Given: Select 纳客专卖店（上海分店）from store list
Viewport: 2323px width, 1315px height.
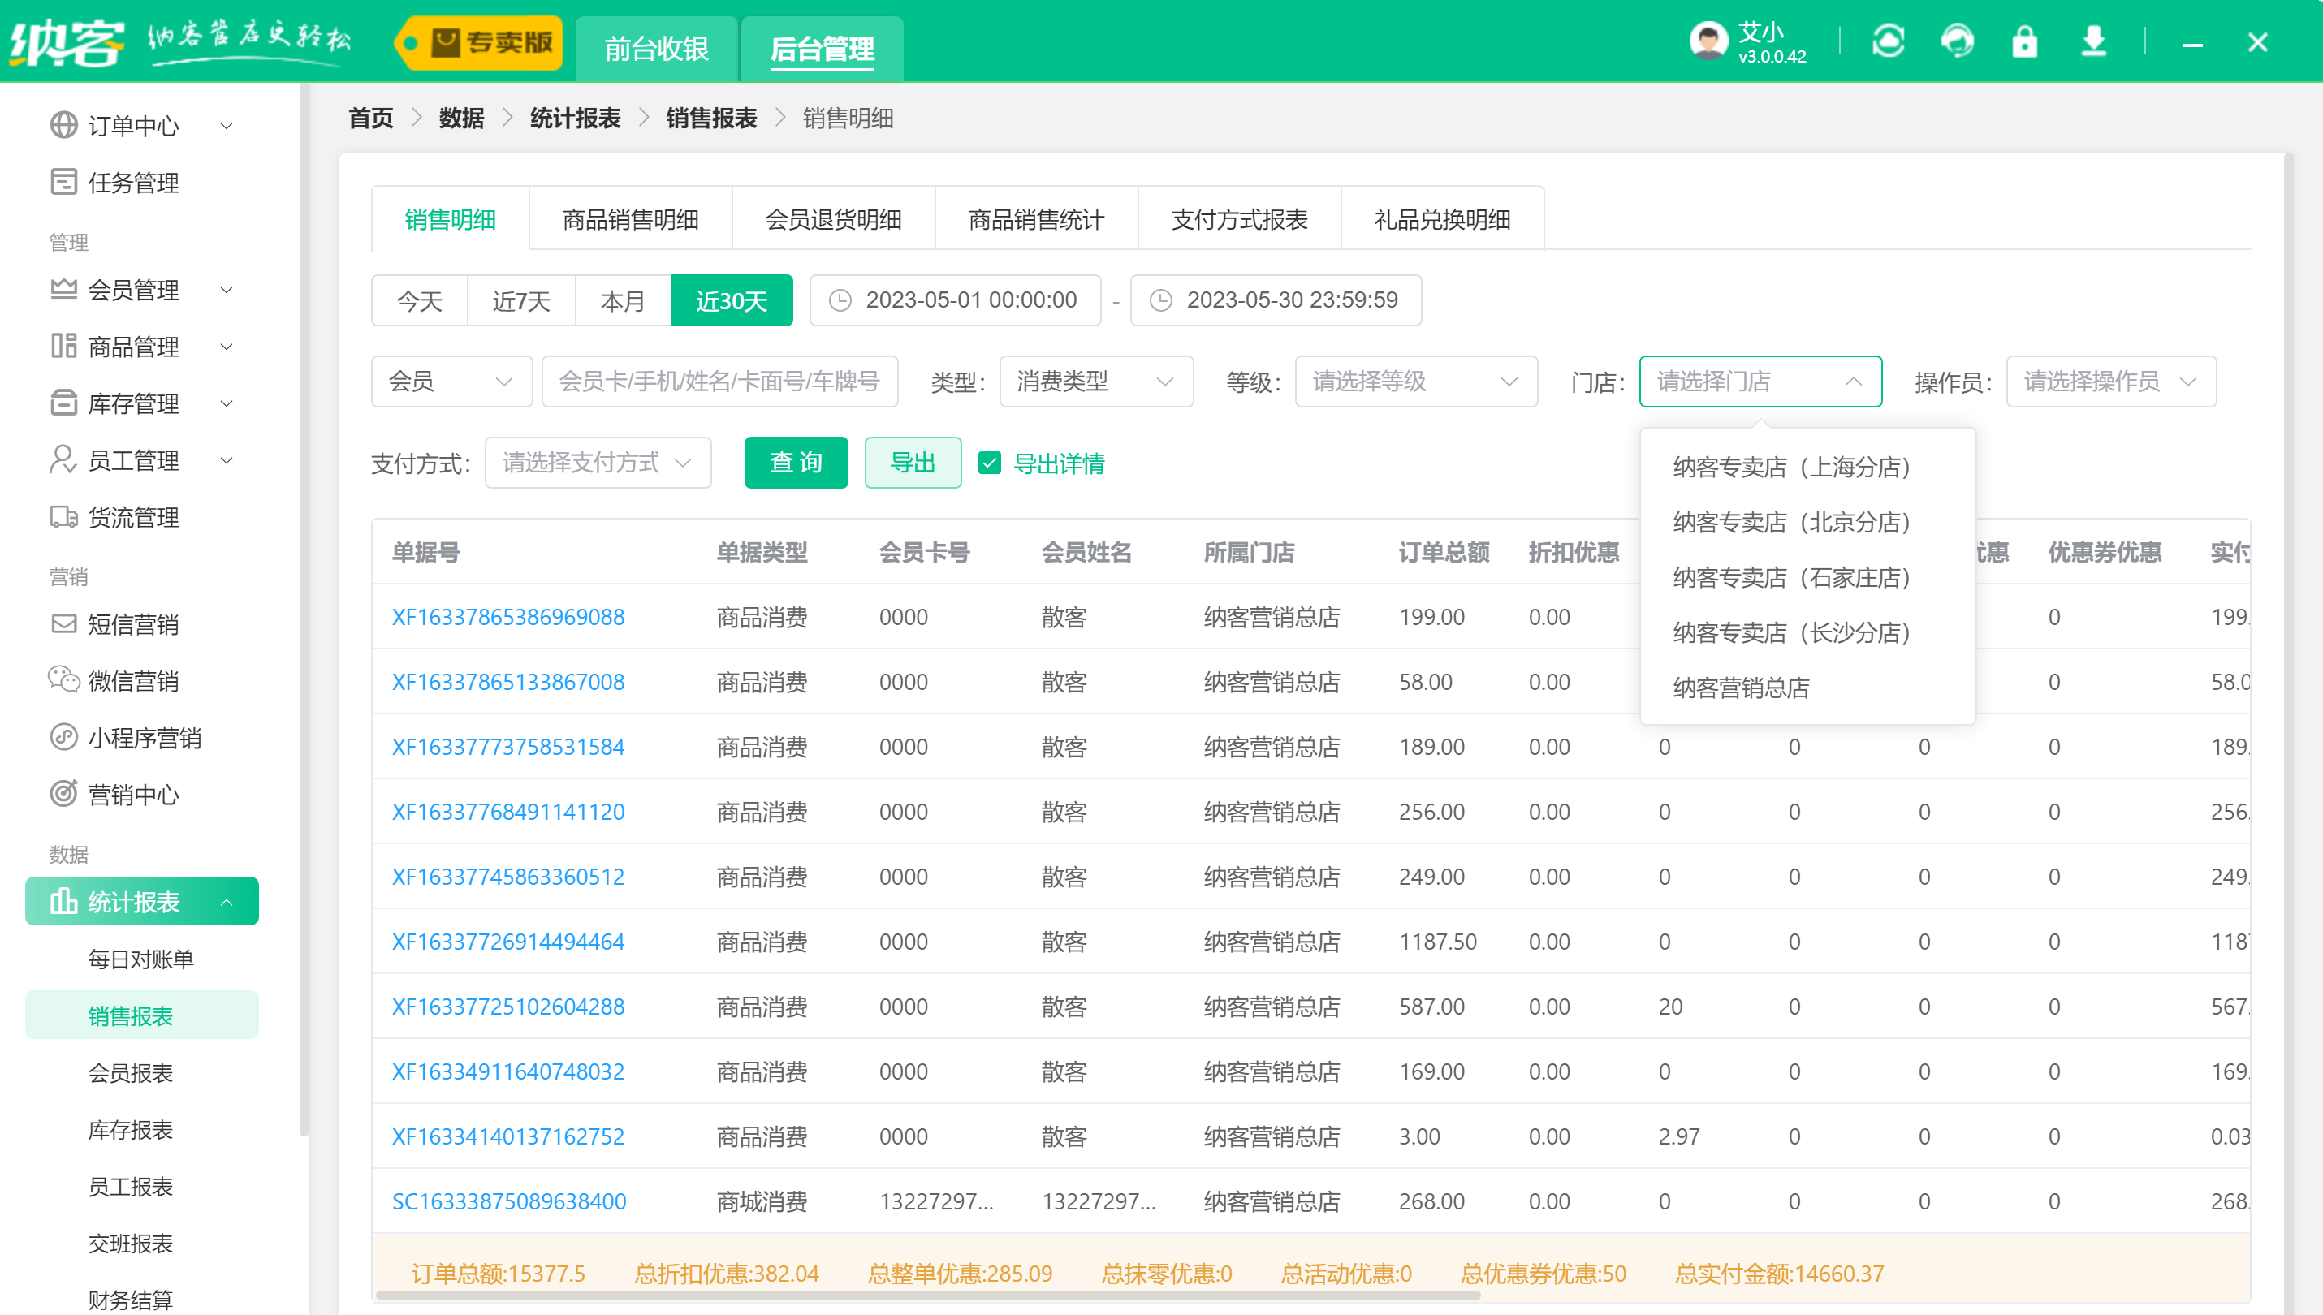Looking at the screenshot, I should 1792,467.
